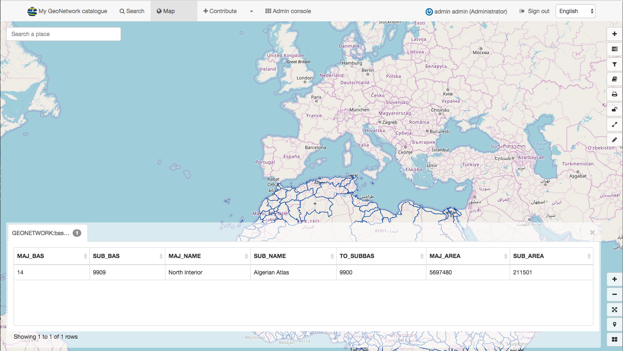Viewport: 623px width, 351px height.
Task: Activate the measure/draw annotations pencil tool
Action: pos(614,140)
